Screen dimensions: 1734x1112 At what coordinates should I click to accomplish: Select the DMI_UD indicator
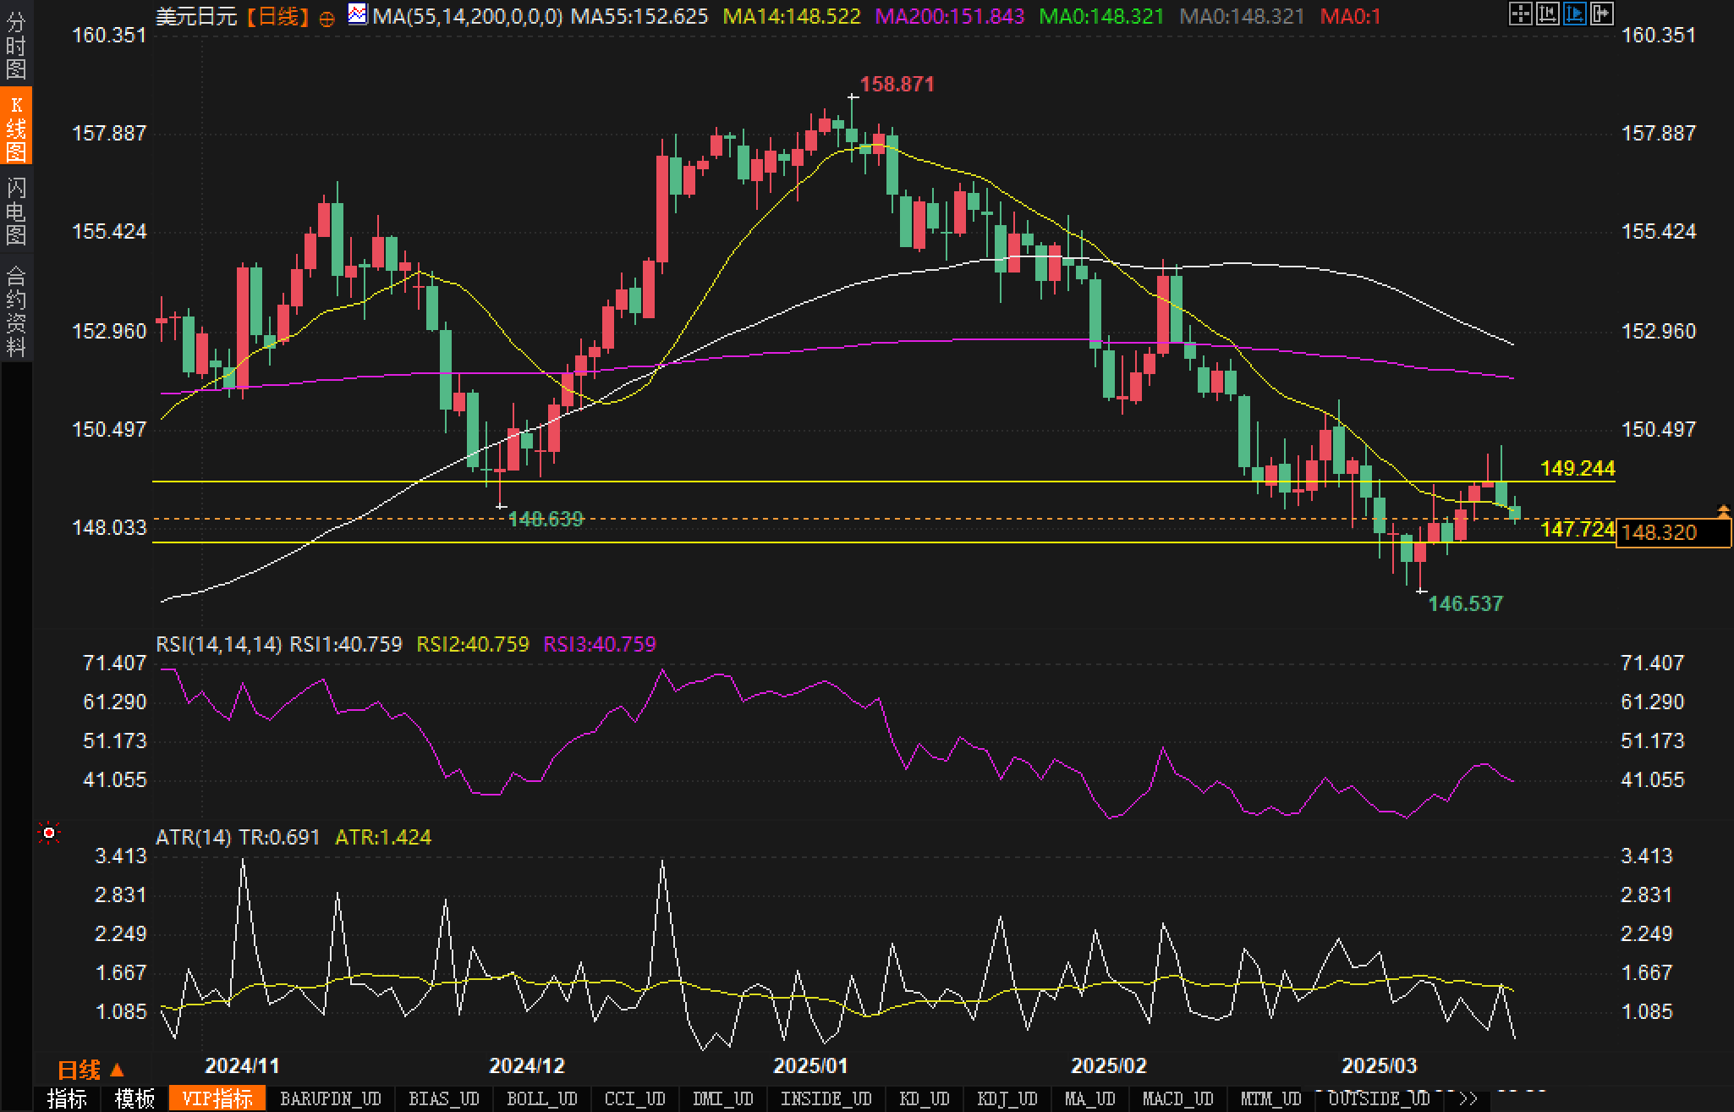tap(722, 1098)
